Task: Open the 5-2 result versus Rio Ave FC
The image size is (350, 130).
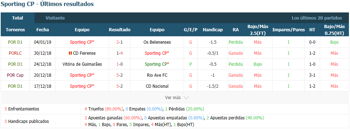Action: pyautogui.click(x=120, y=75)
